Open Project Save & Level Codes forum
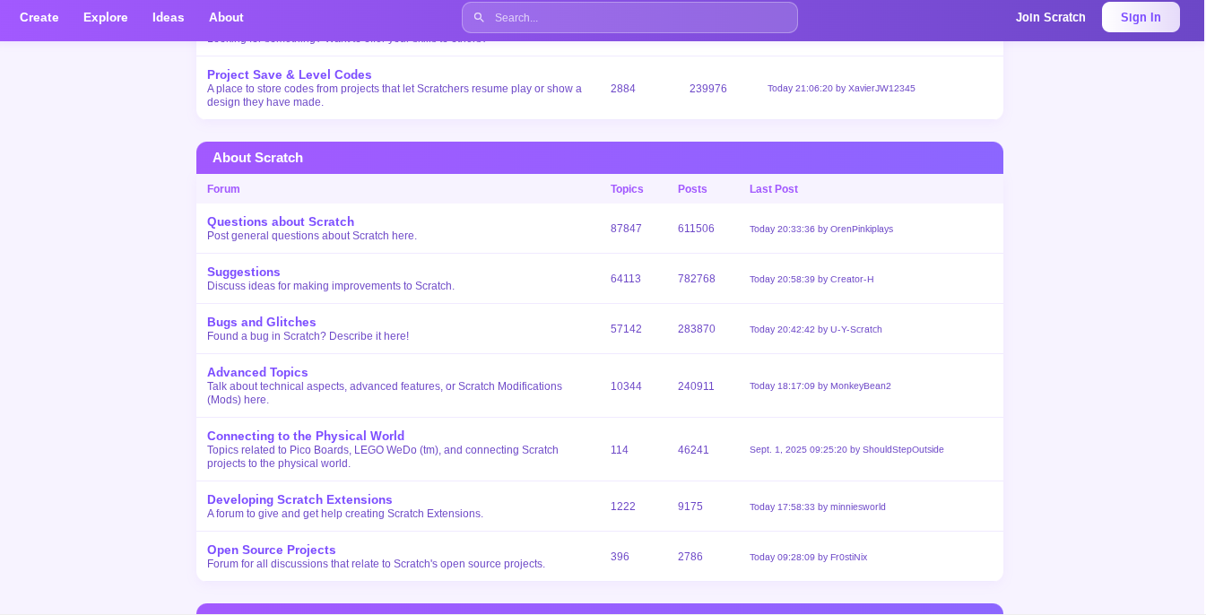Image resolution: width=1206 pixels, height=615 pixels. (x=289, y=74)
